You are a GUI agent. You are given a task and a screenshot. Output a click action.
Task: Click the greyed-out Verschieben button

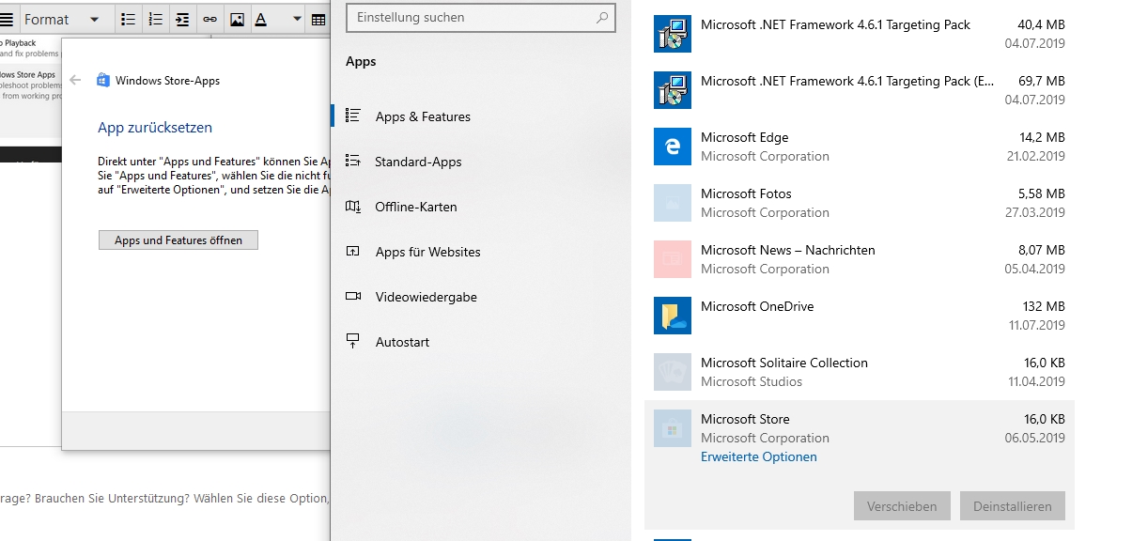click(902, 506)
